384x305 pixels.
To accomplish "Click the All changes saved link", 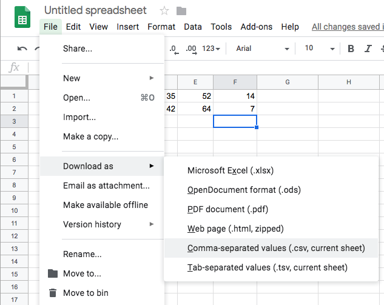I will click(347, 27).
